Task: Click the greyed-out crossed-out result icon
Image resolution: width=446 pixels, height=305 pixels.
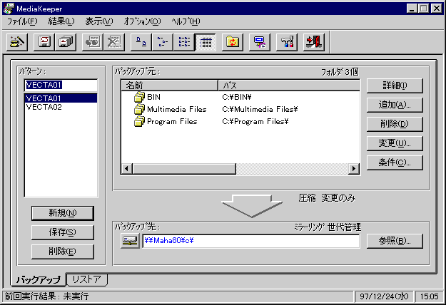Action: [114, 42]
